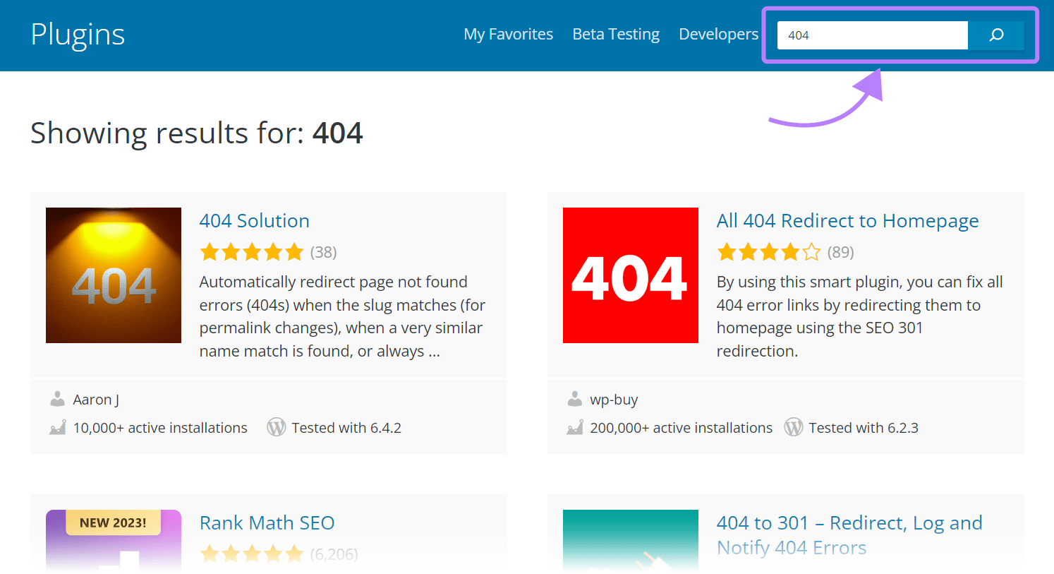
Task: Click the installations icon under All 404 Redirect
Action: (x=574, y=427)
